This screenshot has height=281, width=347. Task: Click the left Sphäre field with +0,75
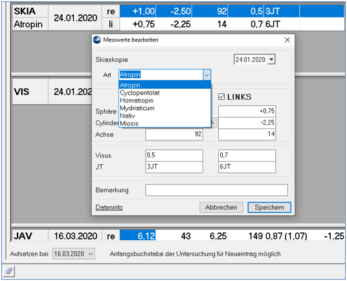click(247, 111)
